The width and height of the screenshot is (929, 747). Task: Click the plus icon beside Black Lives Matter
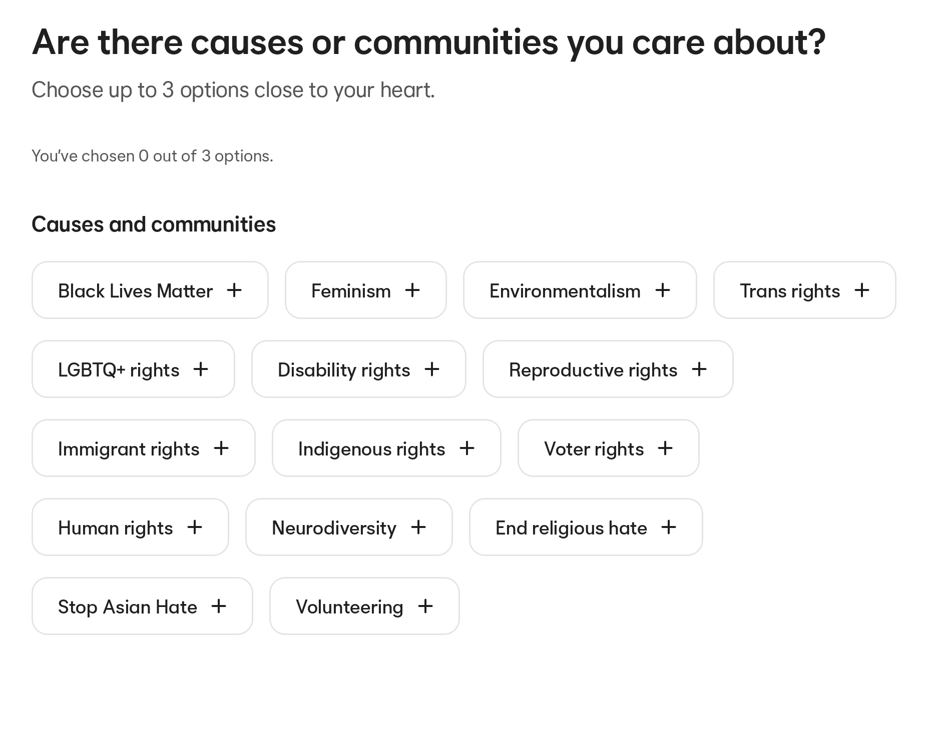click(234, 290)
